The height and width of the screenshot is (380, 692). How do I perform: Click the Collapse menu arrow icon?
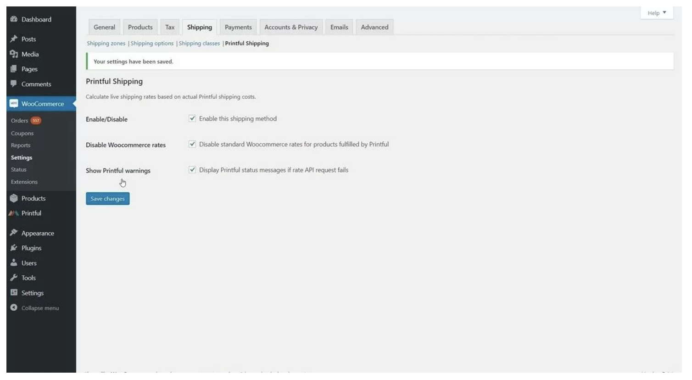tap(14, 307)
